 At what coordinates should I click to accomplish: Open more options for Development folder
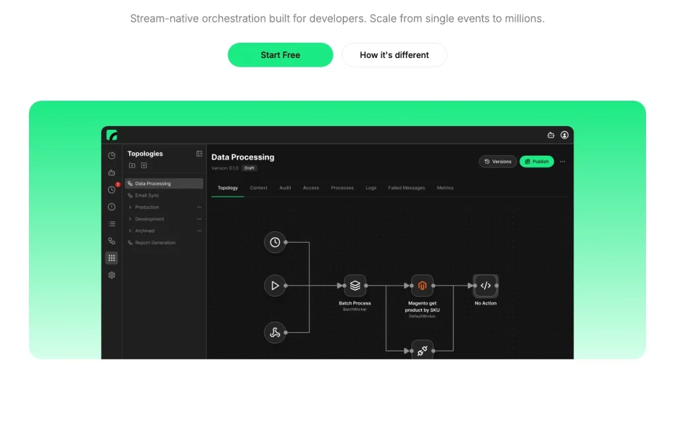199,219
